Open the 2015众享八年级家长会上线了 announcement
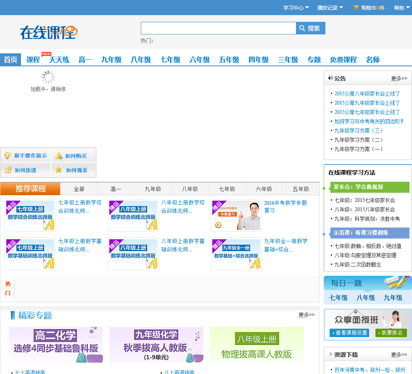Screen dimensions: 412x374 click(x=367, y=94)
